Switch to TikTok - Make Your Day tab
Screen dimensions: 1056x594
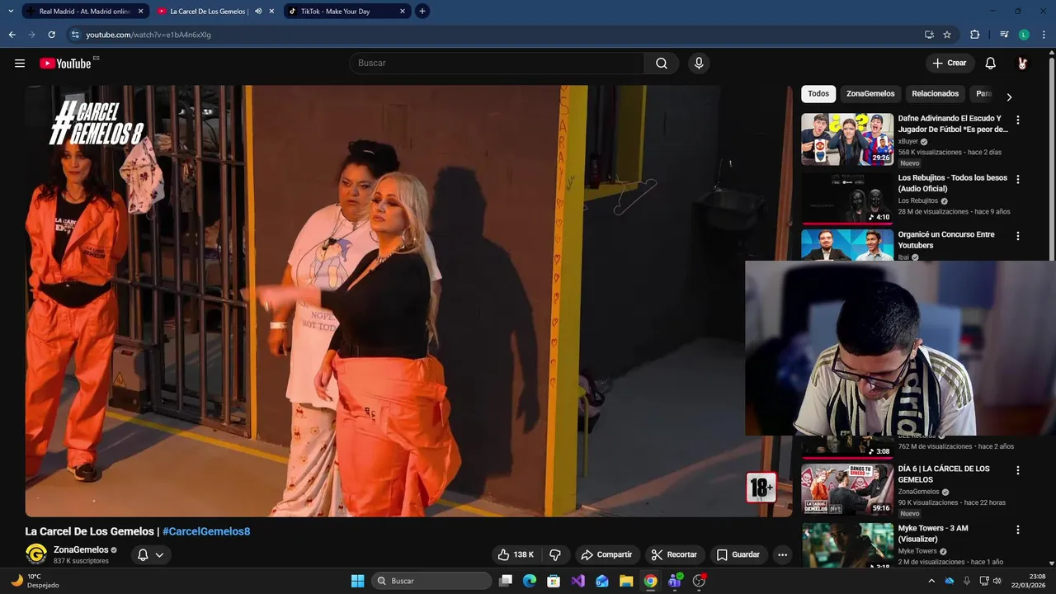(x=346, y=12)
